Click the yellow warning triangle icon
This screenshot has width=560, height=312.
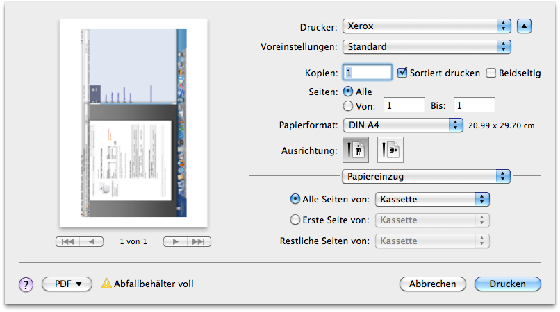106,284
